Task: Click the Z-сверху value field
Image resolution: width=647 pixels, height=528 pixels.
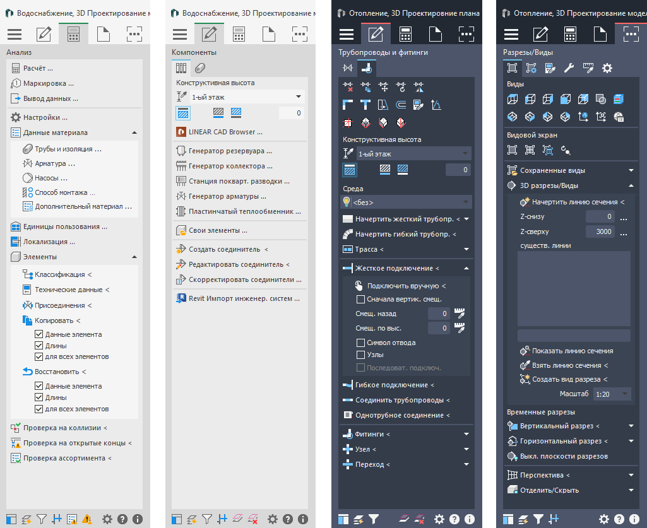Action: pyautogui.click(x=600, y=232)
